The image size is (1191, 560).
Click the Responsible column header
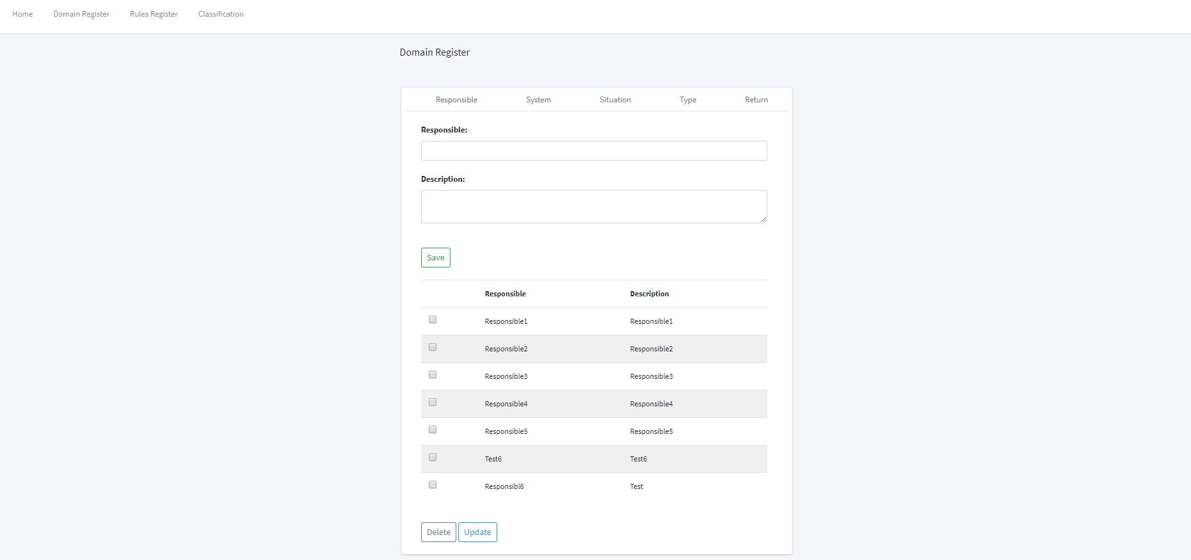click(x=505, y=294)
